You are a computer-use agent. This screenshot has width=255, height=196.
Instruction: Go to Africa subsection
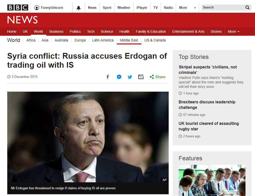(x=31, y=40)
